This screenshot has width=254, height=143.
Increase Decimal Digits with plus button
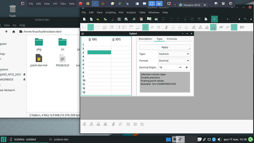coord(187,67)
